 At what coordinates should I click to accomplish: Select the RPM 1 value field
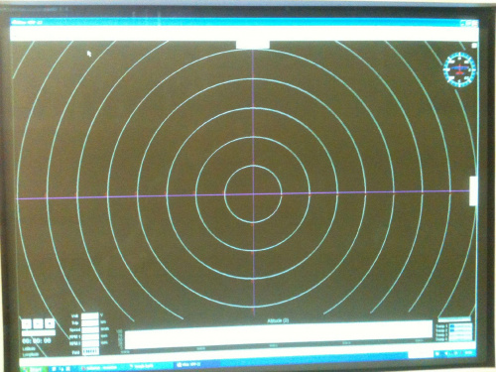[x=90, y=337]
